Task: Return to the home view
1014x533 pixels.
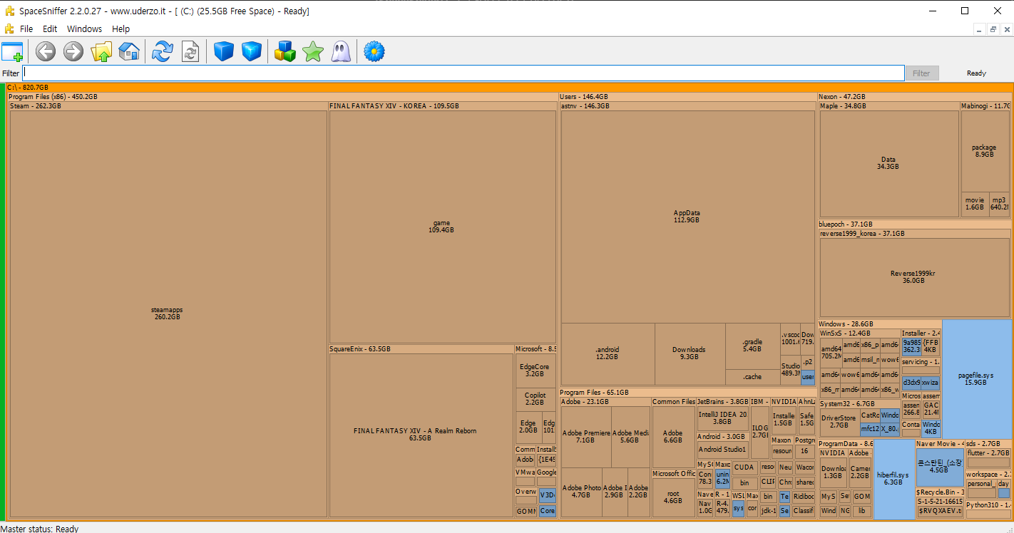Action: tap(129, 51)
